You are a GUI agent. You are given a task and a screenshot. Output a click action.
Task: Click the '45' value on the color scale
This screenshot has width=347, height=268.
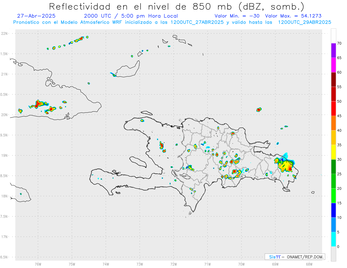click(x=339, y=116)
